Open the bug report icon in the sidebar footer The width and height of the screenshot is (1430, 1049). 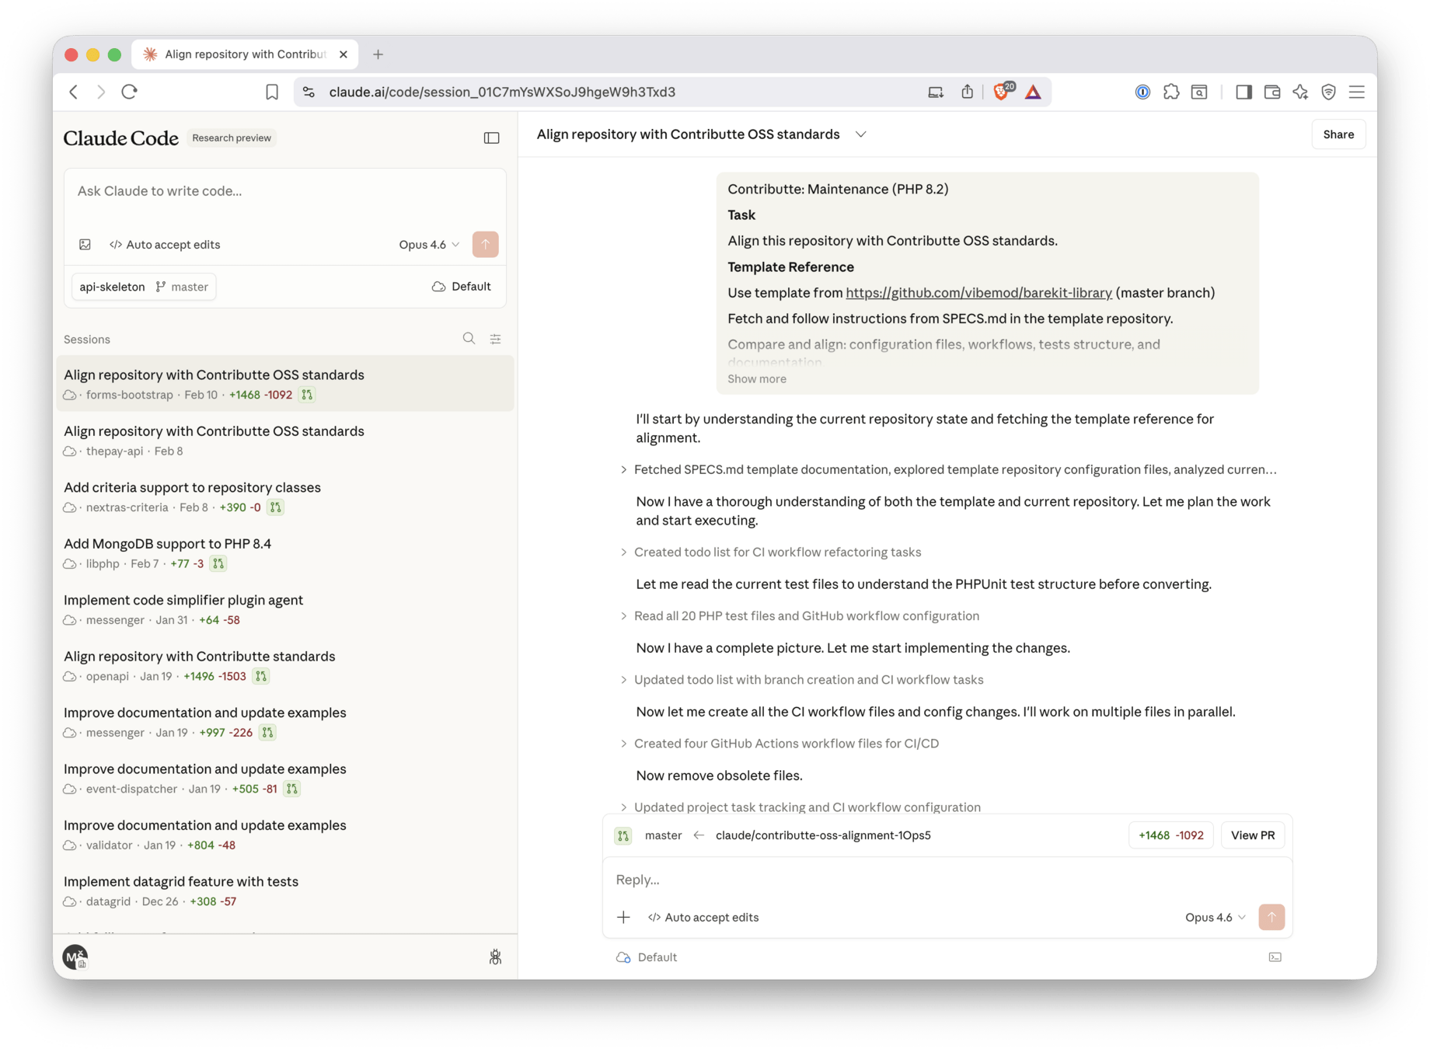[x=495, y=957]
